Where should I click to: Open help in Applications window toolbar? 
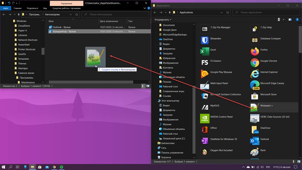297,19
